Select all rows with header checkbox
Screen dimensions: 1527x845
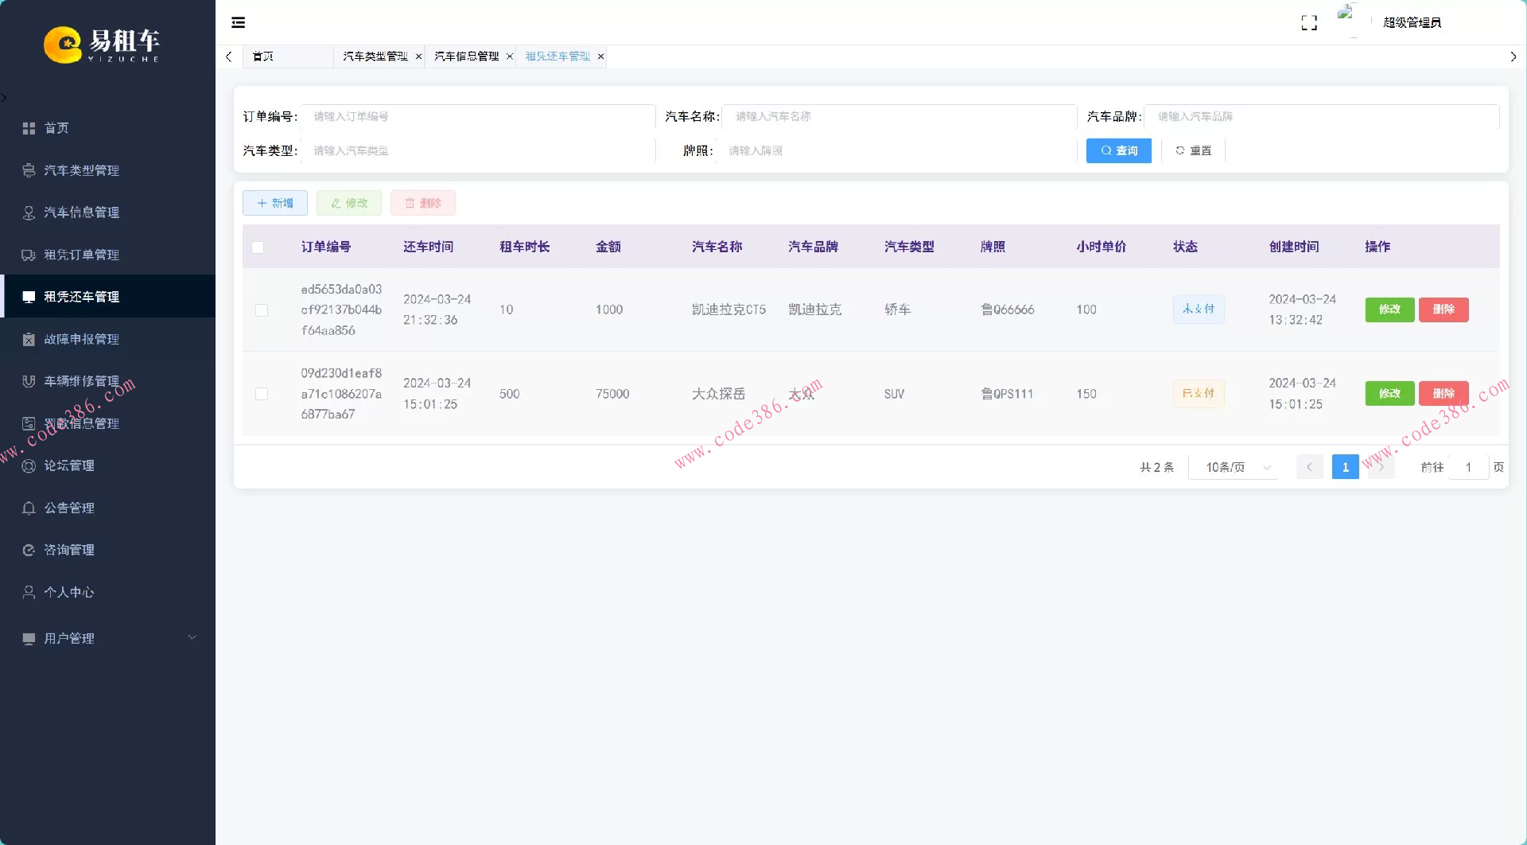[258, 247]
